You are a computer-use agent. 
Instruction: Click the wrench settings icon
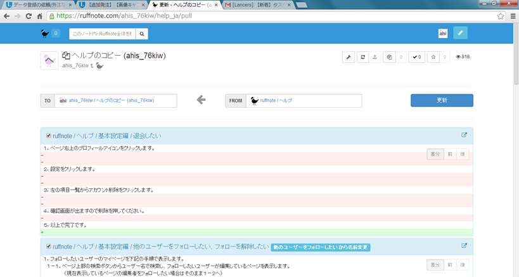(x=349, y=57)
